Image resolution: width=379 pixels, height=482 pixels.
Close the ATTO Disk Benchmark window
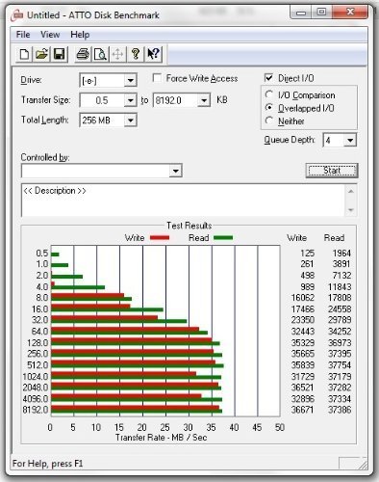coord(350,13)
